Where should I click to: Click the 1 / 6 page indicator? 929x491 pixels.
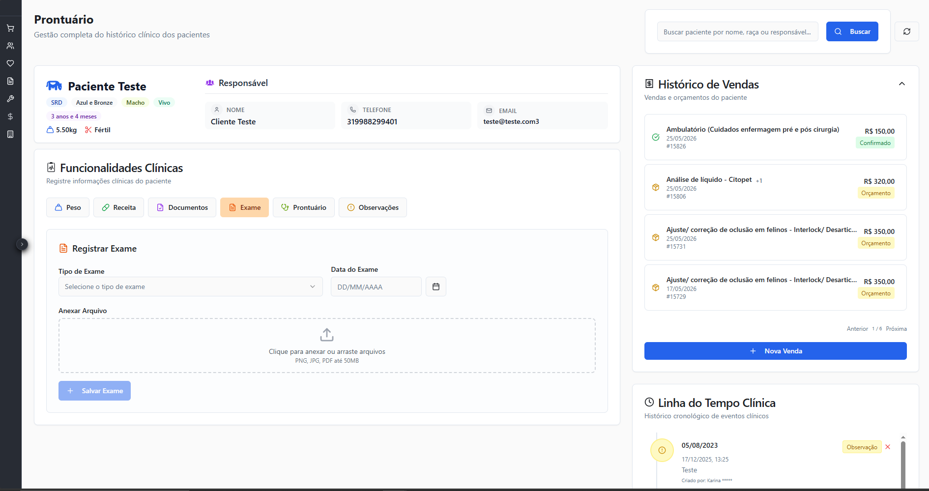pyautogui.click(x=877, y=329)
